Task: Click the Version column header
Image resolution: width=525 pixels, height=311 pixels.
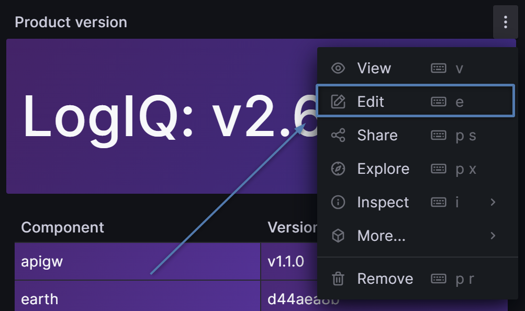Action: (291, 227)
